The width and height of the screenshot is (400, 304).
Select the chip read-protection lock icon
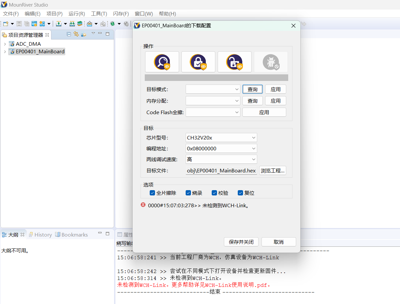pos(198,62)
